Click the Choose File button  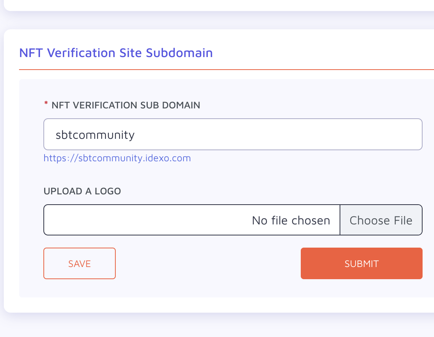[381, 220]
